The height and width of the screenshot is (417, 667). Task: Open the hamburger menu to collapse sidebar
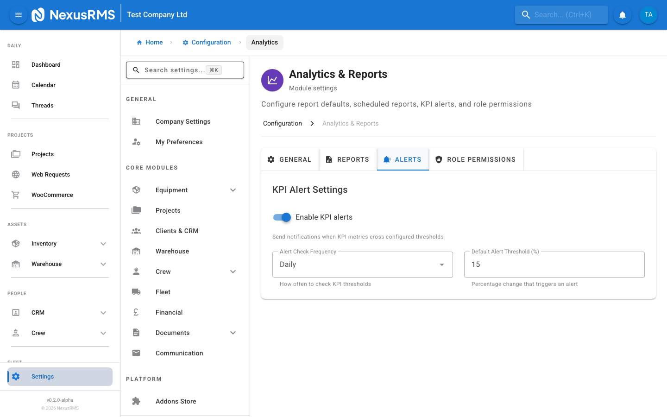(18, 14)
